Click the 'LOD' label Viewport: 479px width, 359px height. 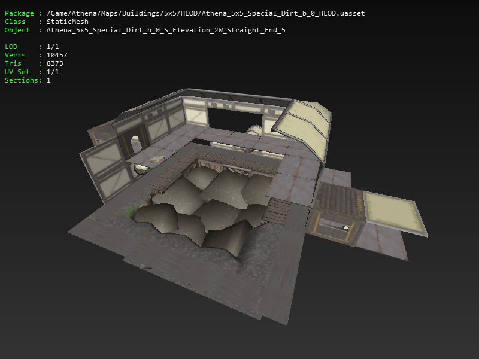[11, 47]
